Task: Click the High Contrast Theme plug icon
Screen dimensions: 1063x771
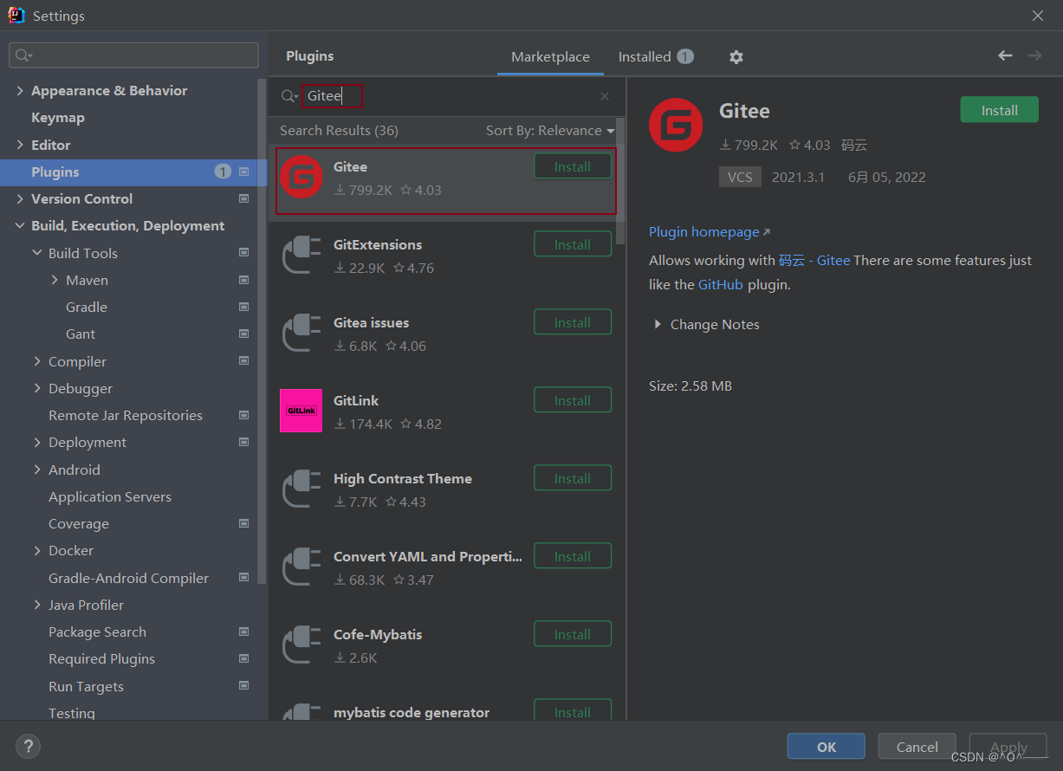Action: pos(301,489)
